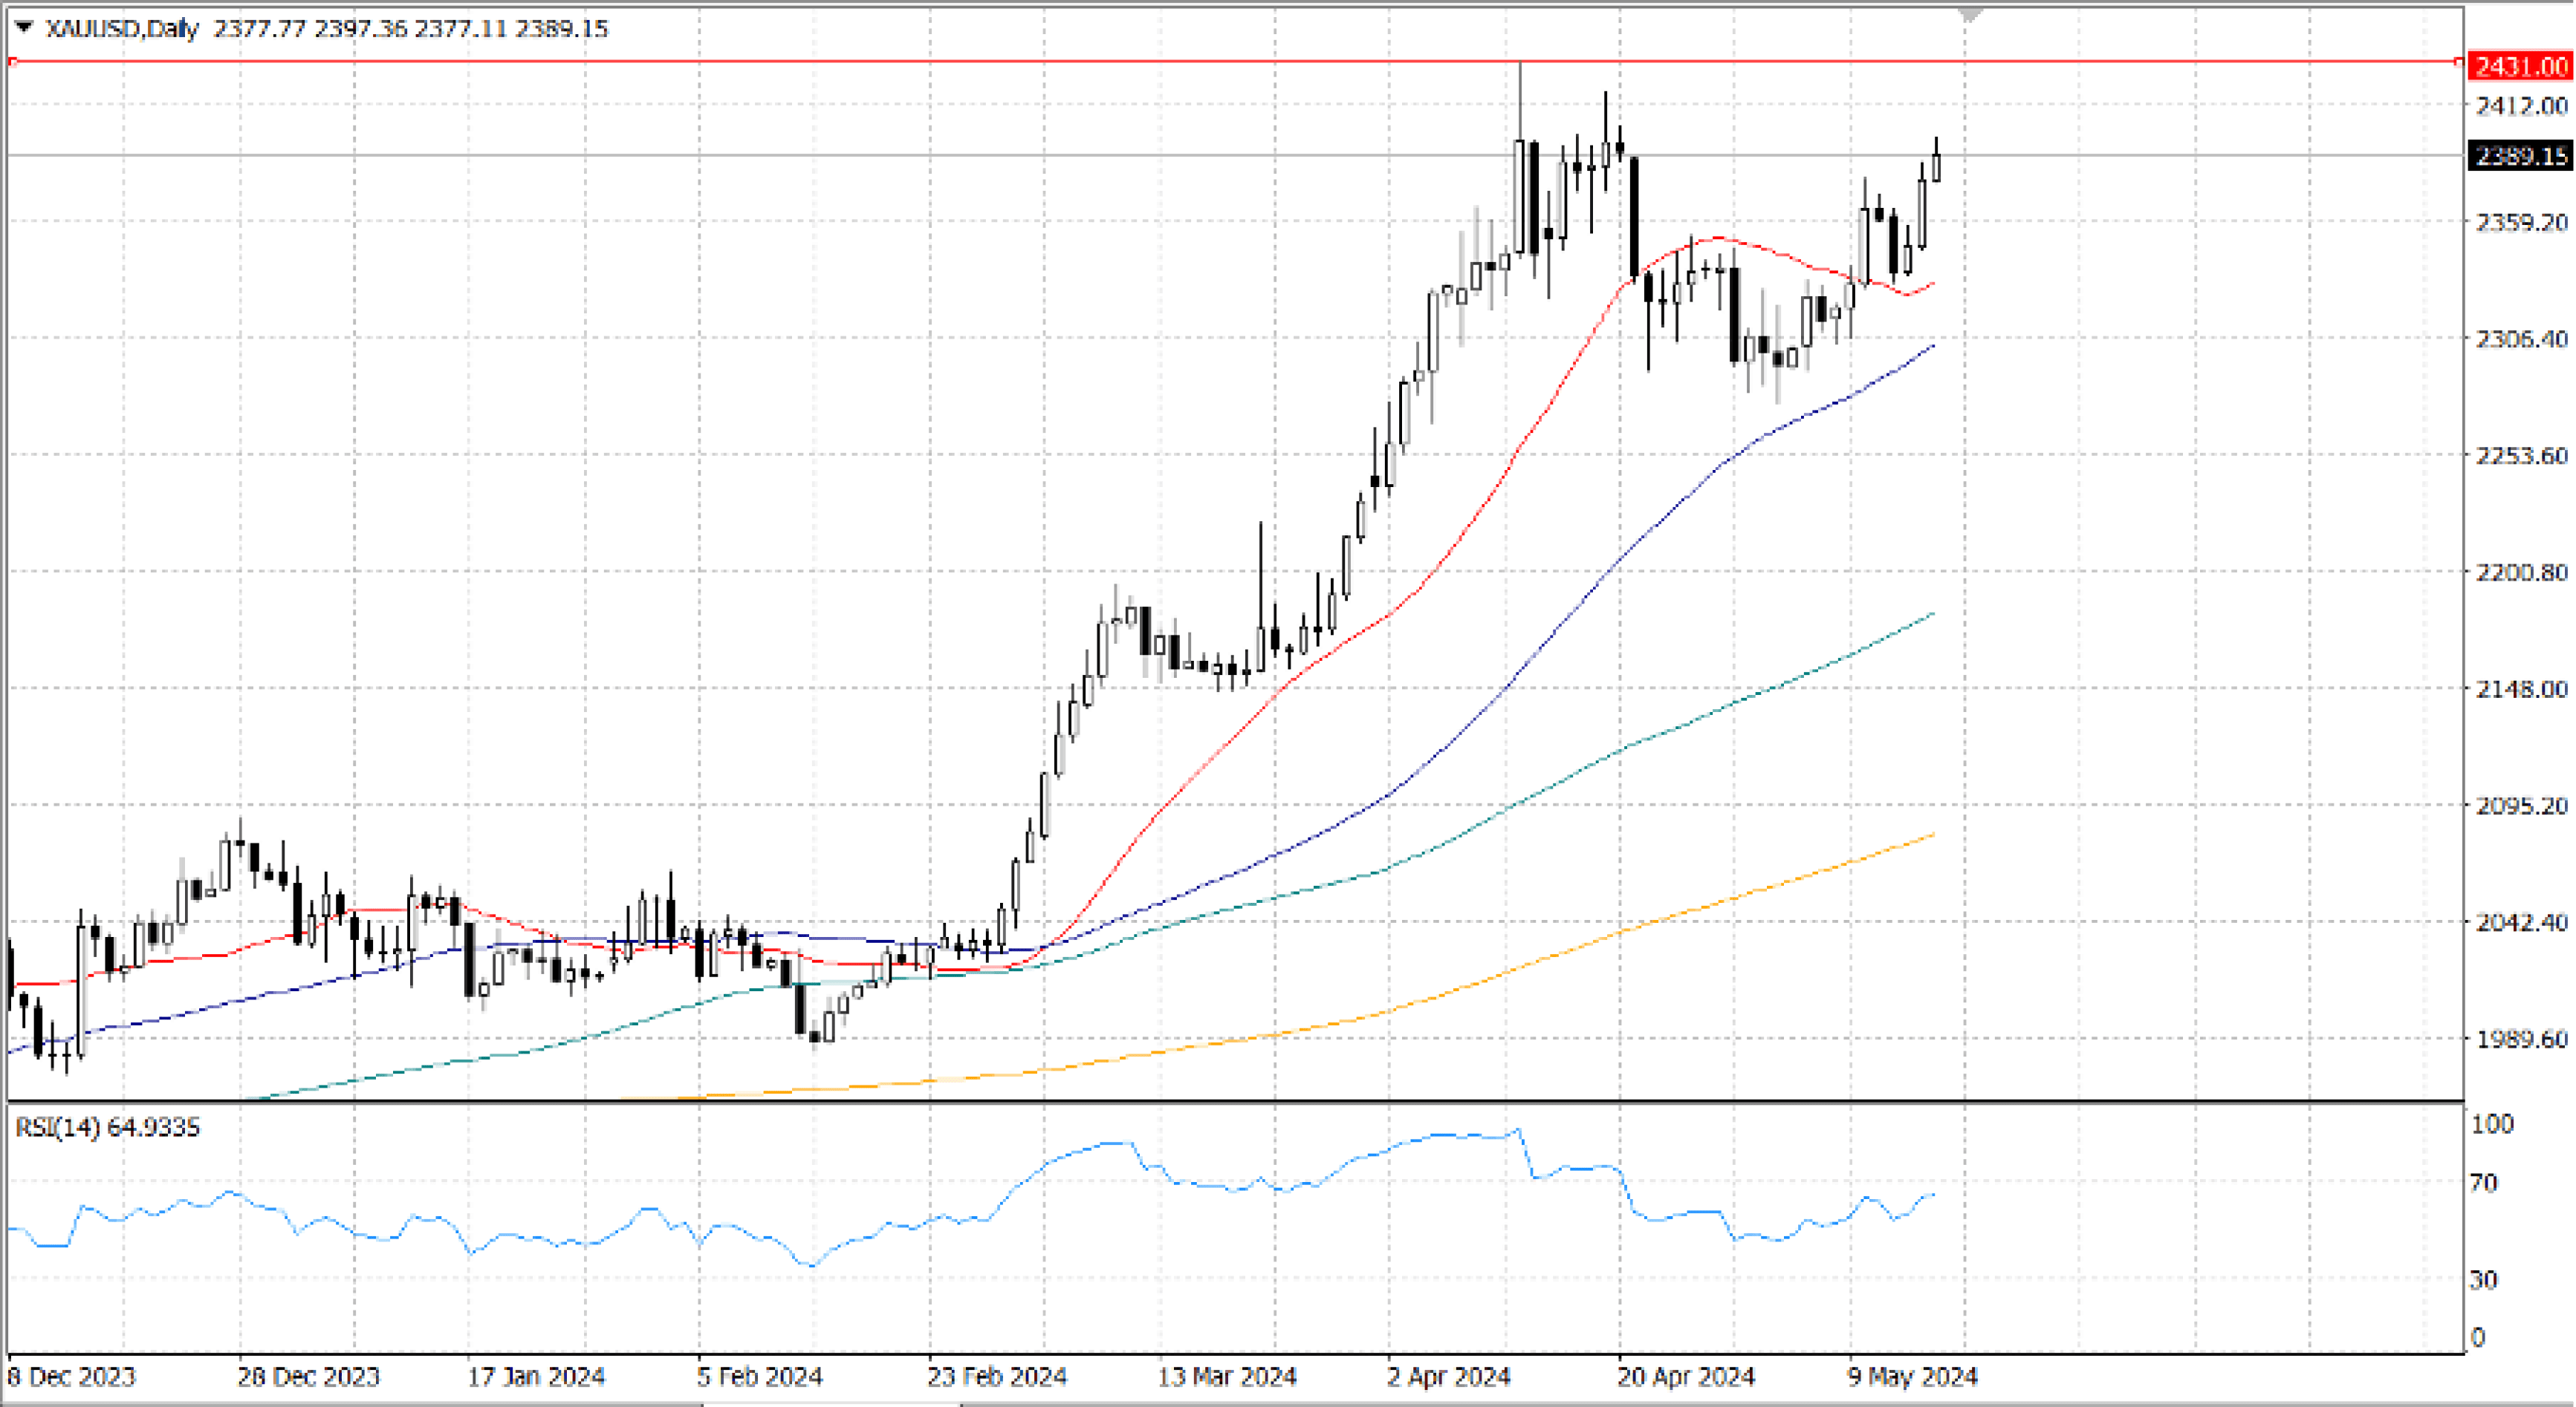2576x1407 pixels.
Task: Open the one-click trading triangle beside XAUUSD,Daily
Action: (24, 27)
